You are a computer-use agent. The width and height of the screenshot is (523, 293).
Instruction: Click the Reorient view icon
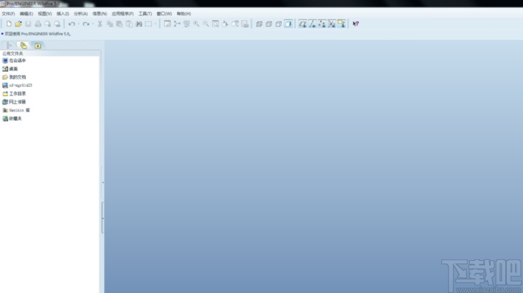point(225,24)
